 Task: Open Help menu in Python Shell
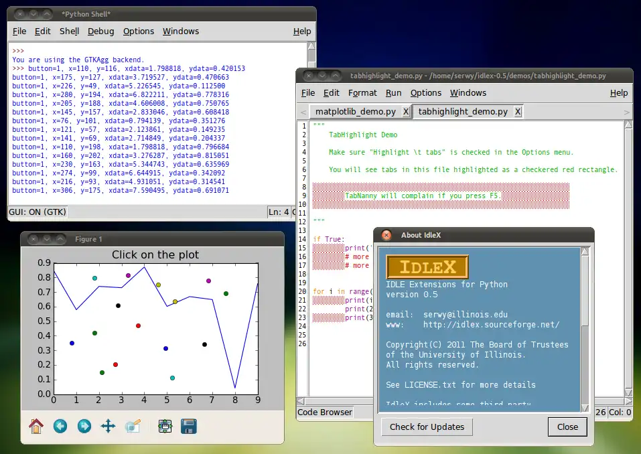[302, 31]
